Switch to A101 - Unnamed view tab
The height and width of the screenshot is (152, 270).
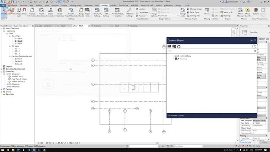45,26
